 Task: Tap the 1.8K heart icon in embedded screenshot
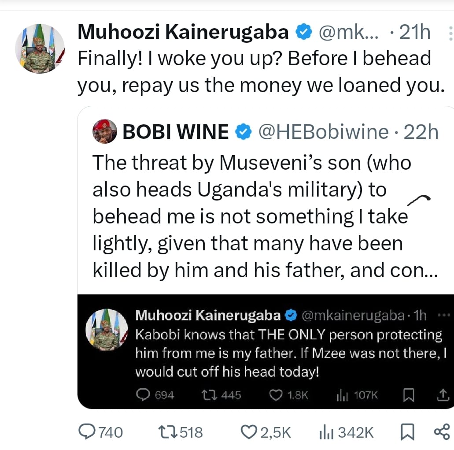coord(276,395)
